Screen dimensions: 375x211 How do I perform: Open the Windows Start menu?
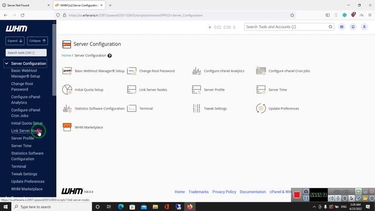[5, 207]
